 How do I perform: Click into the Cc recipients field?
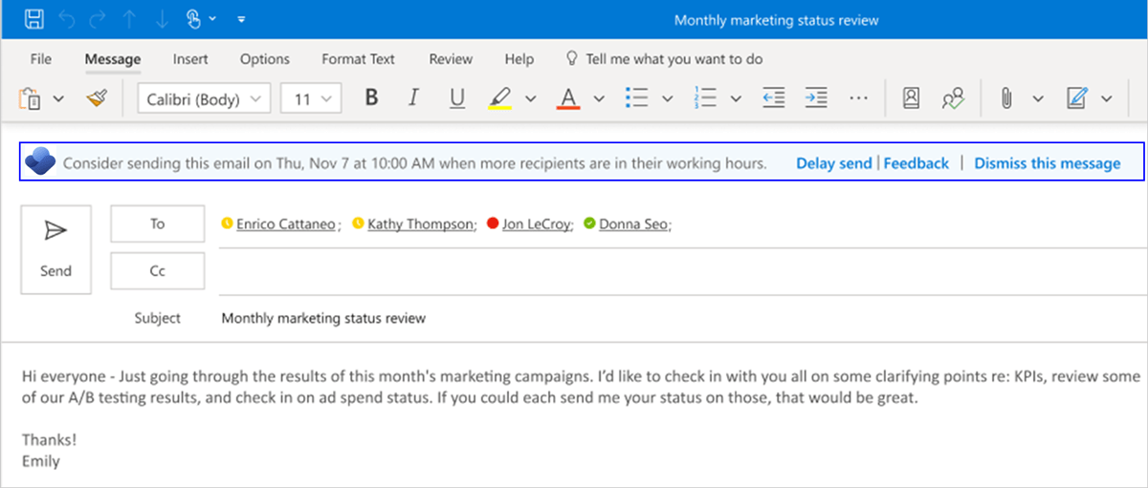[670, 271]
